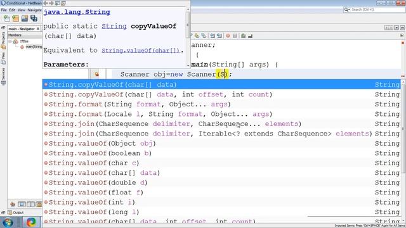Click the split editor icon at toolbar right
Screen dimensions: 406x228
(402, 35)
